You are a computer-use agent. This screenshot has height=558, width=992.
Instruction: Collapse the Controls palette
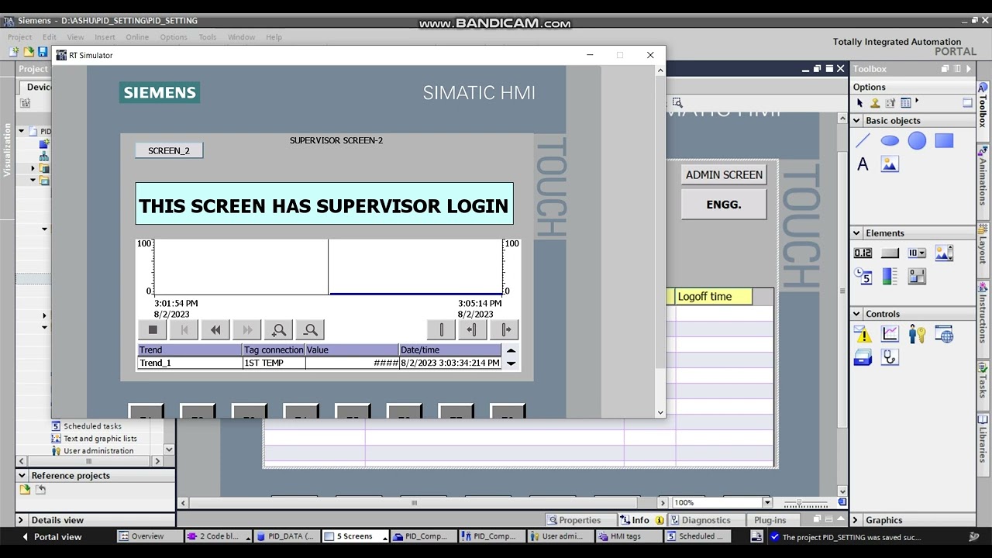(x=856, y=314)
